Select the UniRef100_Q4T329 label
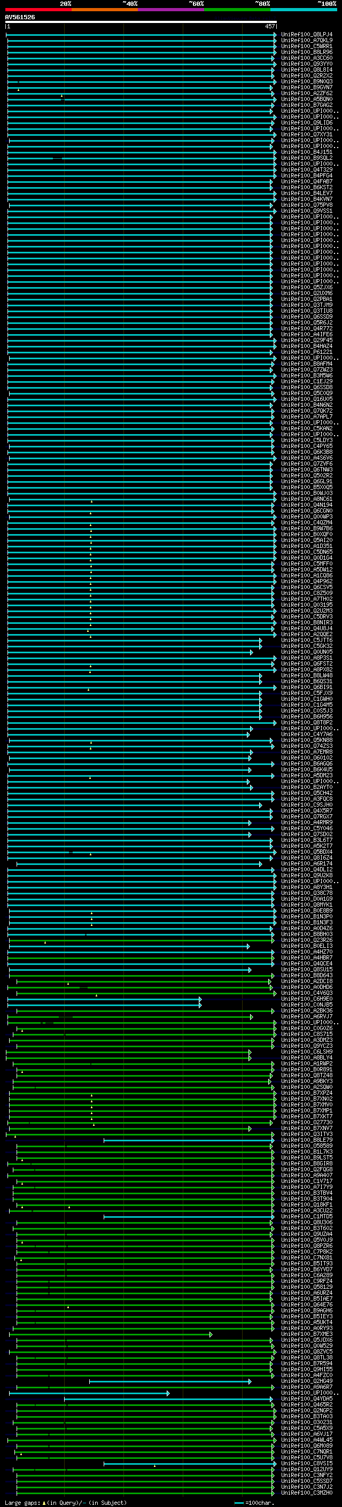 pos(307,169)
